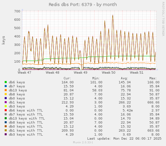Viewport: 166px width, 146px height.
Task: Click the 'Week 49' axis label
Action: [x=80, y=73]
